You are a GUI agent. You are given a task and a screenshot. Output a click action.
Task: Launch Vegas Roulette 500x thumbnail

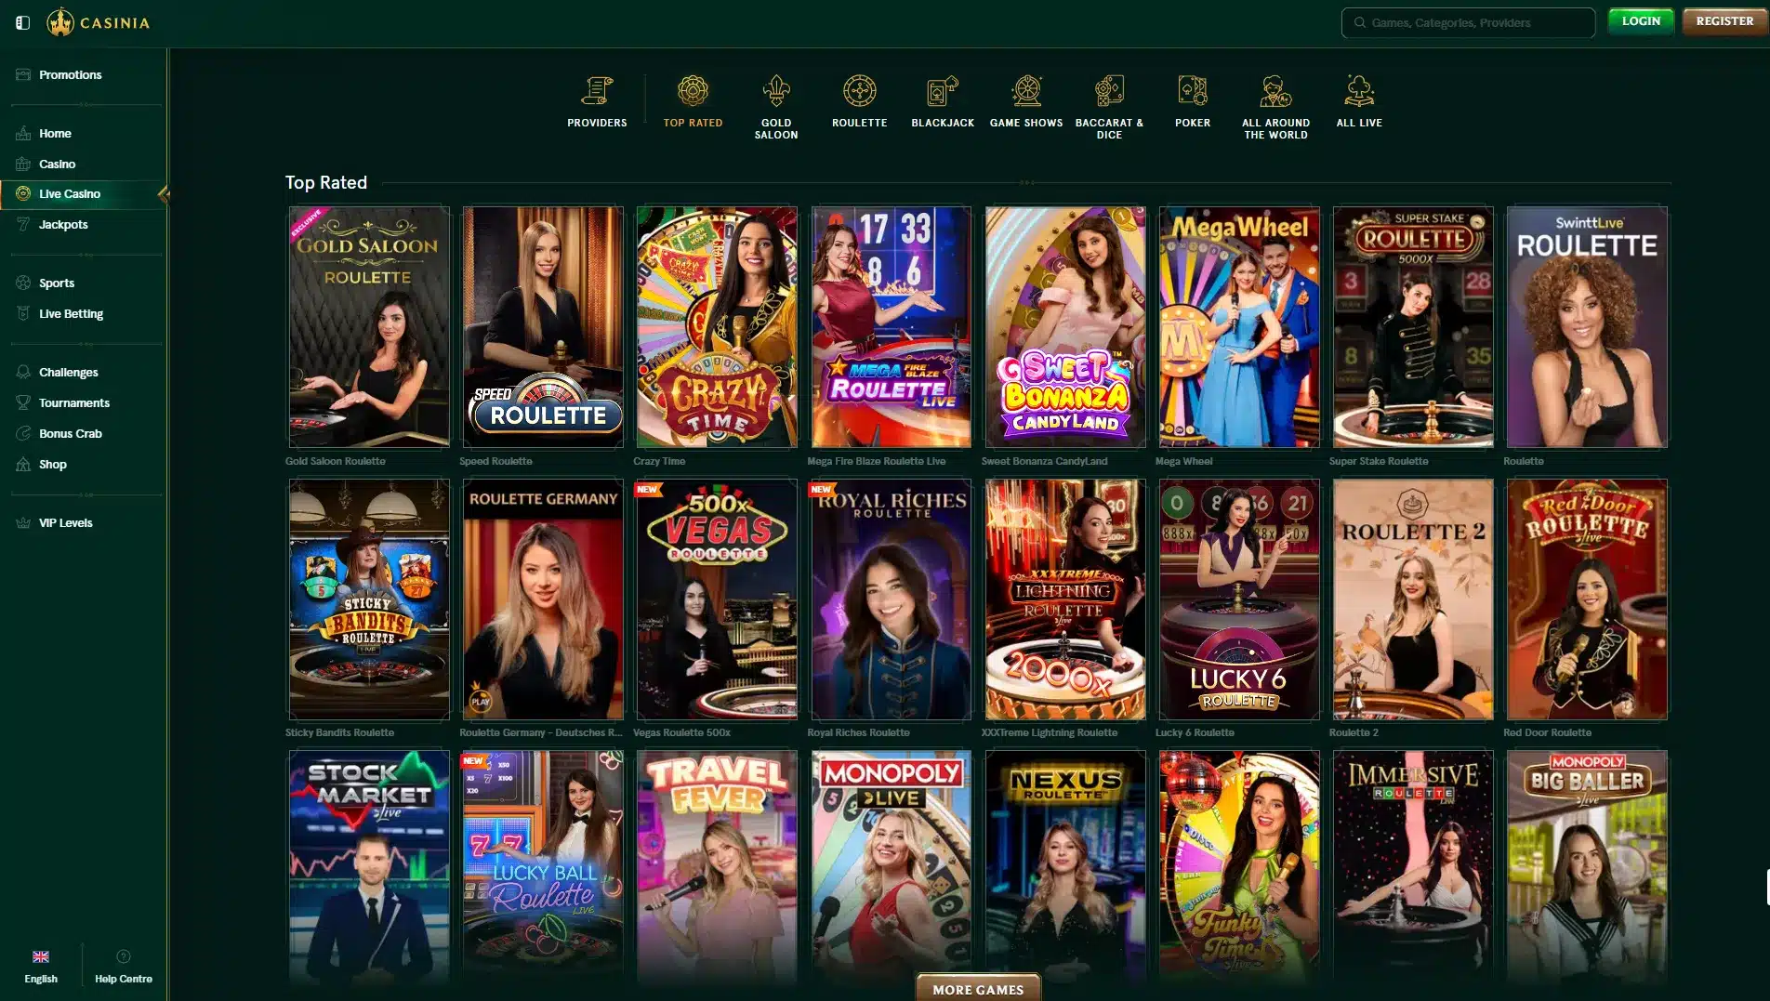(717, 599)
